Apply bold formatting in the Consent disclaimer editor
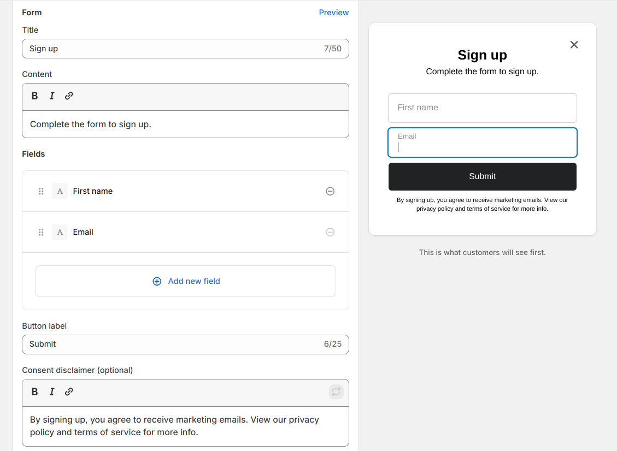 click(34, 391)
